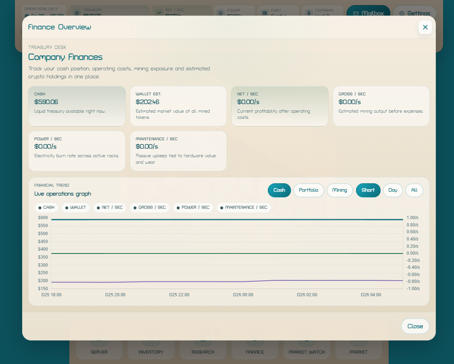Click the teal cash line atop the graph
Image resolution: width=454 pixels, height=364 pixels.
tap(227, 219)
